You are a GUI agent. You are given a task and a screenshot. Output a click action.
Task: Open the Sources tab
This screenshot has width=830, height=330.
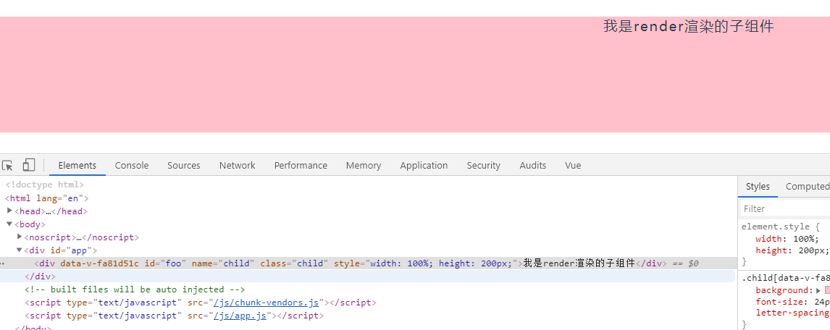pyautogui.click(x=184, y=166)
